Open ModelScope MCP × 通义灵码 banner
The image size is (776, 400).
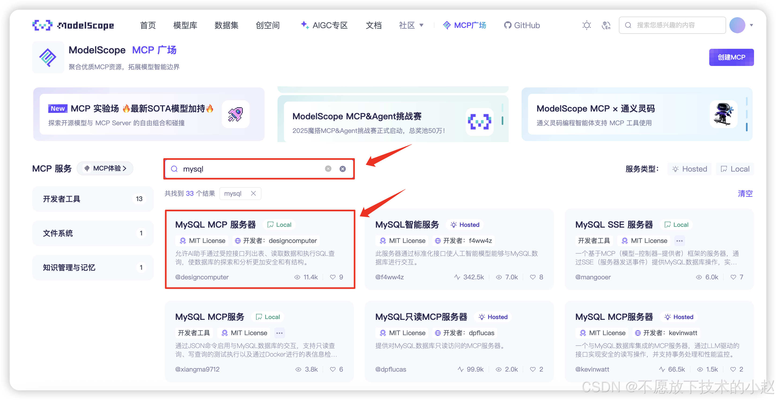point(637,114)
